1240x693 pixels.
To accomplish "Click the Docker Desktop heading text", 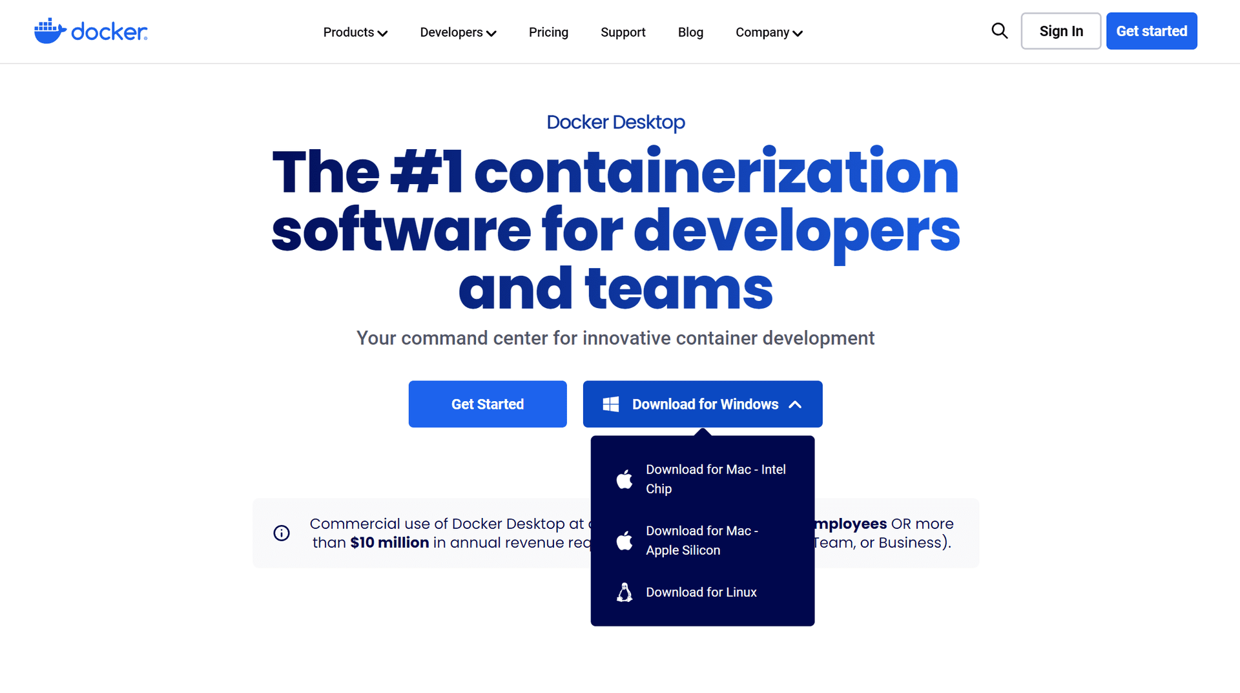I will point(615,122).
